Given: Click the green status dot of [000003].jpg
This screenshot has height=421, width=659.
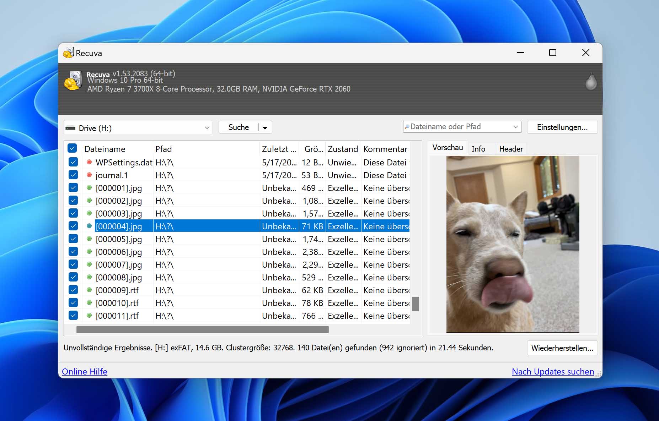Looking at the screenshot, I should [89, 213].
